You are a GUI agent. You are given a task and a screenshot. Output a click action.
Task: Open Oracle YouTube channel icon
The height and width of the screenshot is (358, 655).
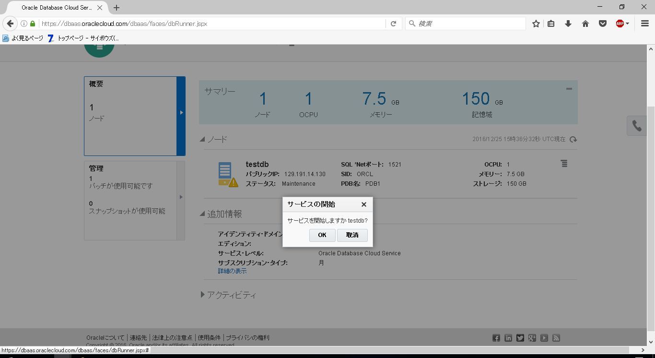(544, 338)
